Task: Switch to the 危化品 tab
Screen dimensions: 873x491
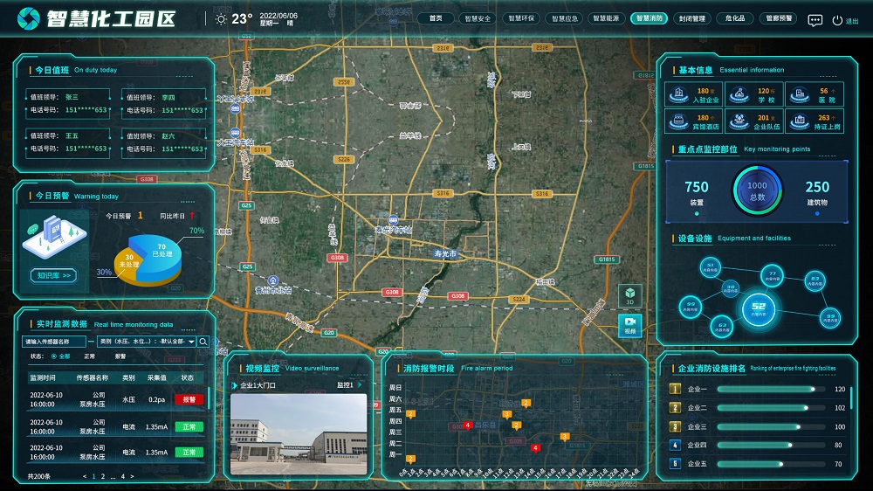Action: click(734, 18)
